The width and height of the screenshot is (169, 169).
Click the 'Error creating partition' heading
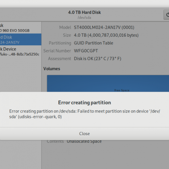84,103
